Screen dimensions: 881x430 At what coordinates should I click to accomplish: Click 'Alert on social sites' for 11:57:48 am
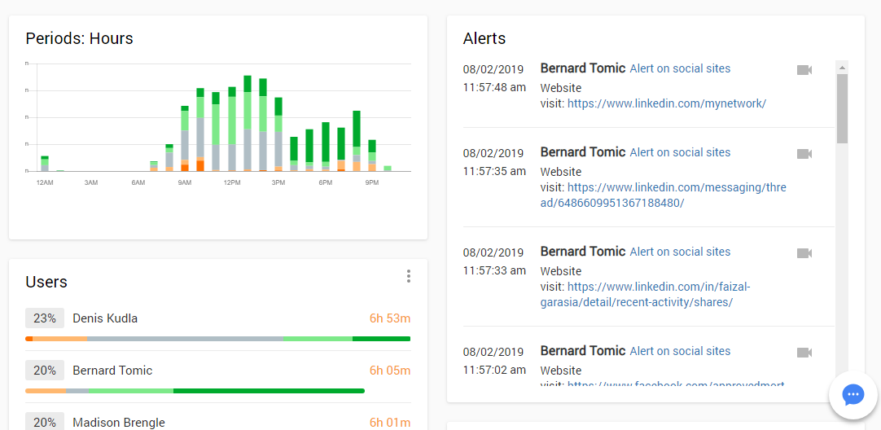(680, 69)
